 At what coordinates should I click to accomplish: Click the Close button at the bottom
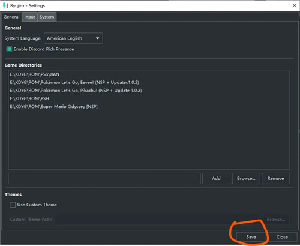pos(282,237)
